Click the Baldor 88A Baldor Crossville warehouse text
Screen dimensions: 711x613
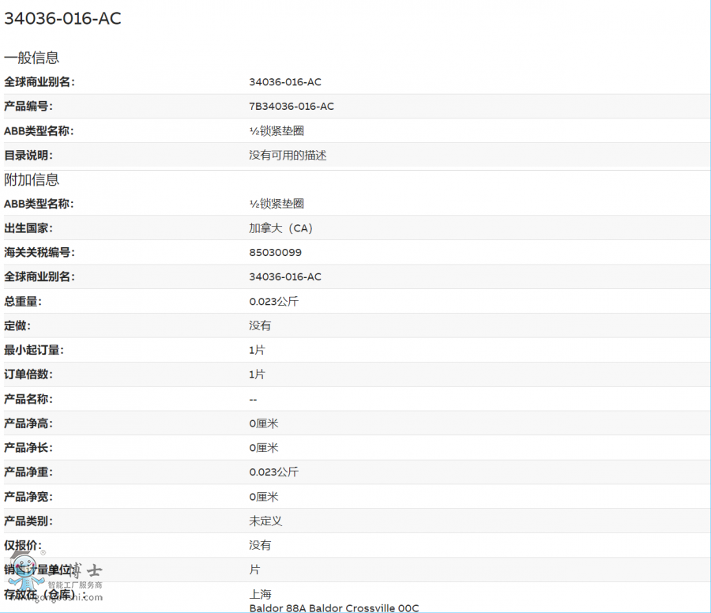(x=333, y=608)
